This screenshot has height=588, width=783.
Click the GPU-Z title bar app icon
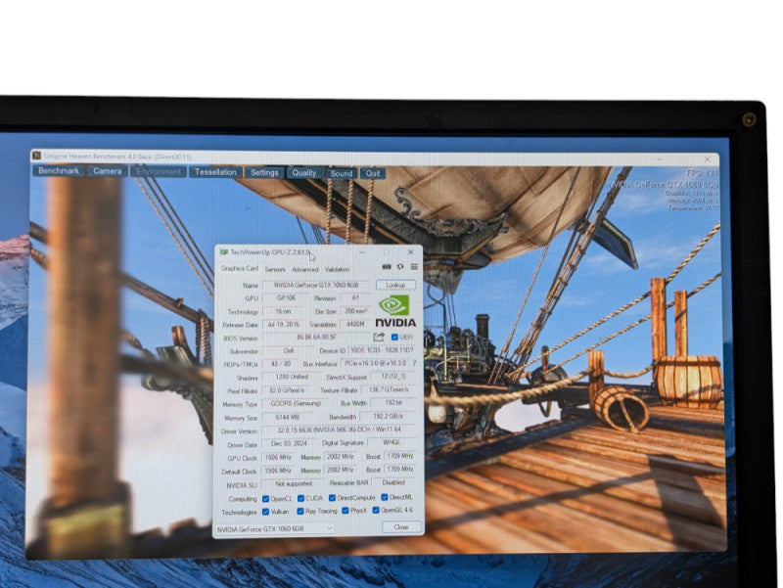point(224,252)
